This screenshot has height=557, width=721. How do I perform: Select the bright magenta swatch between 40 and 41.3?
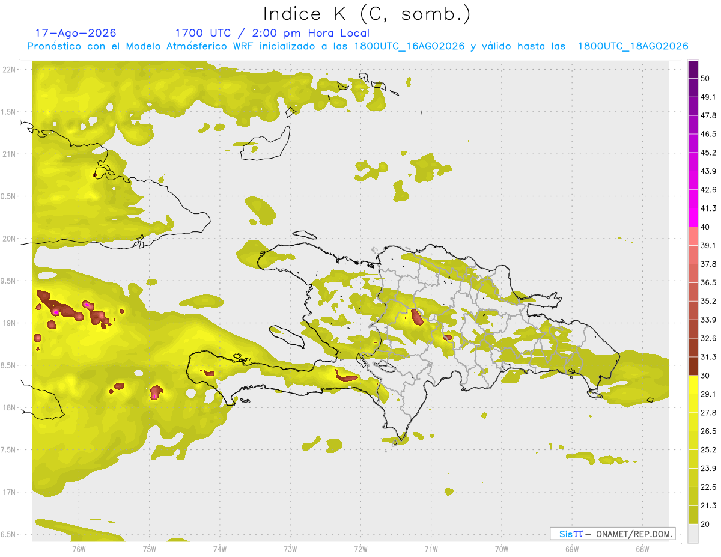693,218
